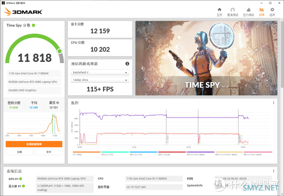Click the score gauge green knob
This screenshot has width=284, height=196.
pyautogui.click(x=60, y=51)
